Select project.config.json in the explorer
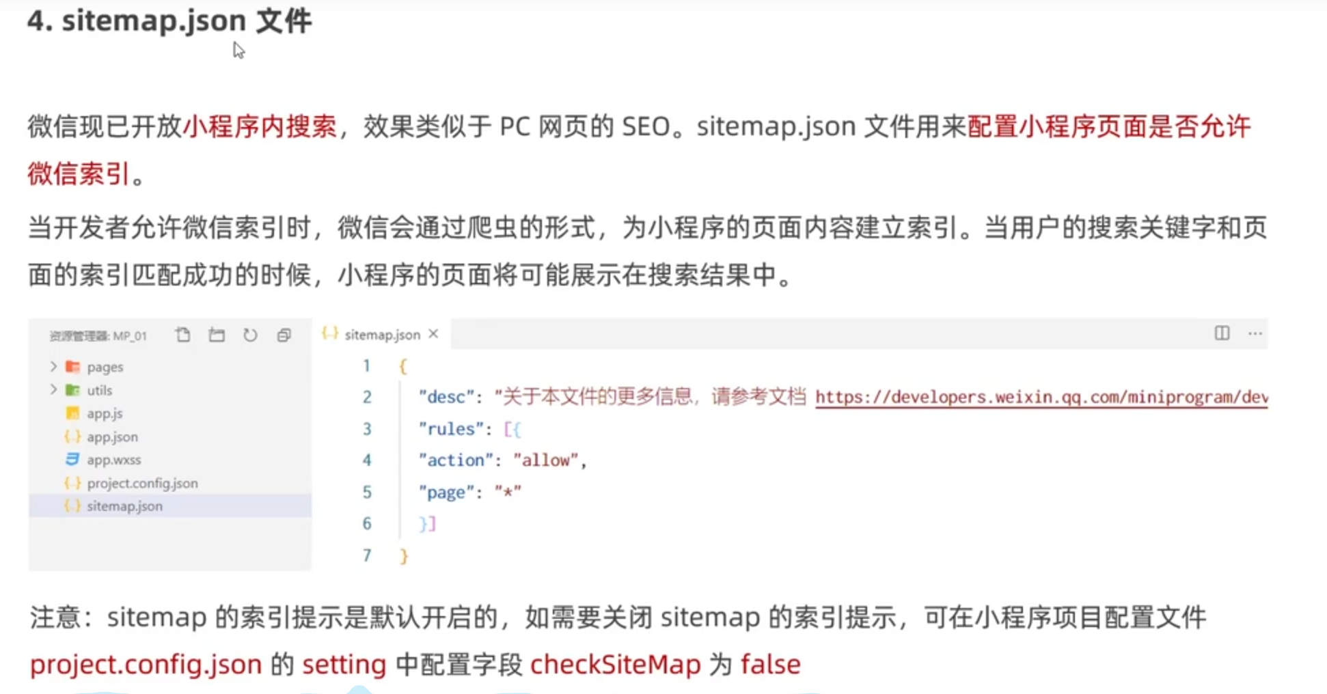The width and height of the screenshot is (1327, 694). point(142,483)
